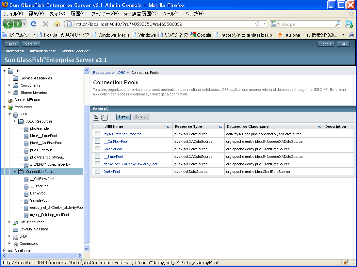Tick the checkbox for mysql_Petshop_rootPool
This screenshot has width=357, height=267.
(97, 134)
